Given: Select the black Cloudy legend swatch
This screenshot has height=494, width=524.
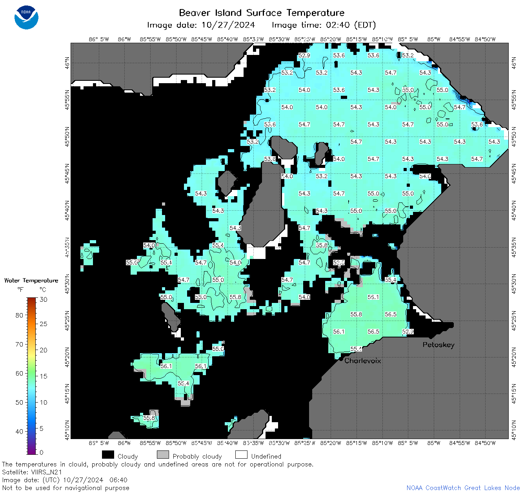Looking at the screenshot, I should tap(108, 454).
